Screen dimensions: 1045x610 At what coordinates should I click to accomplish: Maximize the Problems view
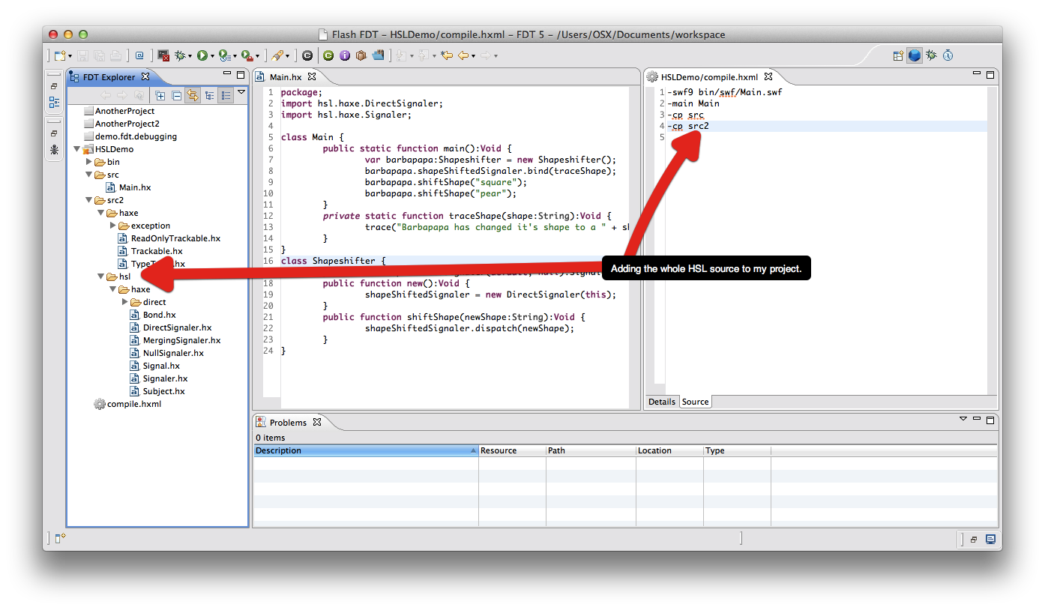(990, 420)
